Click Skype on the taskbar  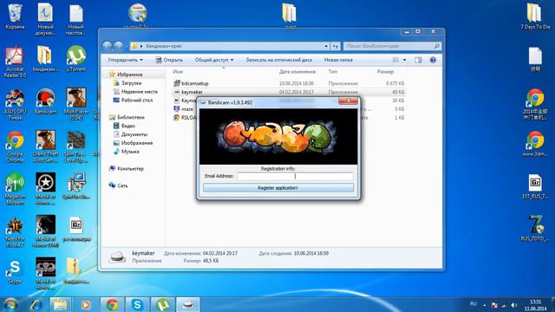137,304
